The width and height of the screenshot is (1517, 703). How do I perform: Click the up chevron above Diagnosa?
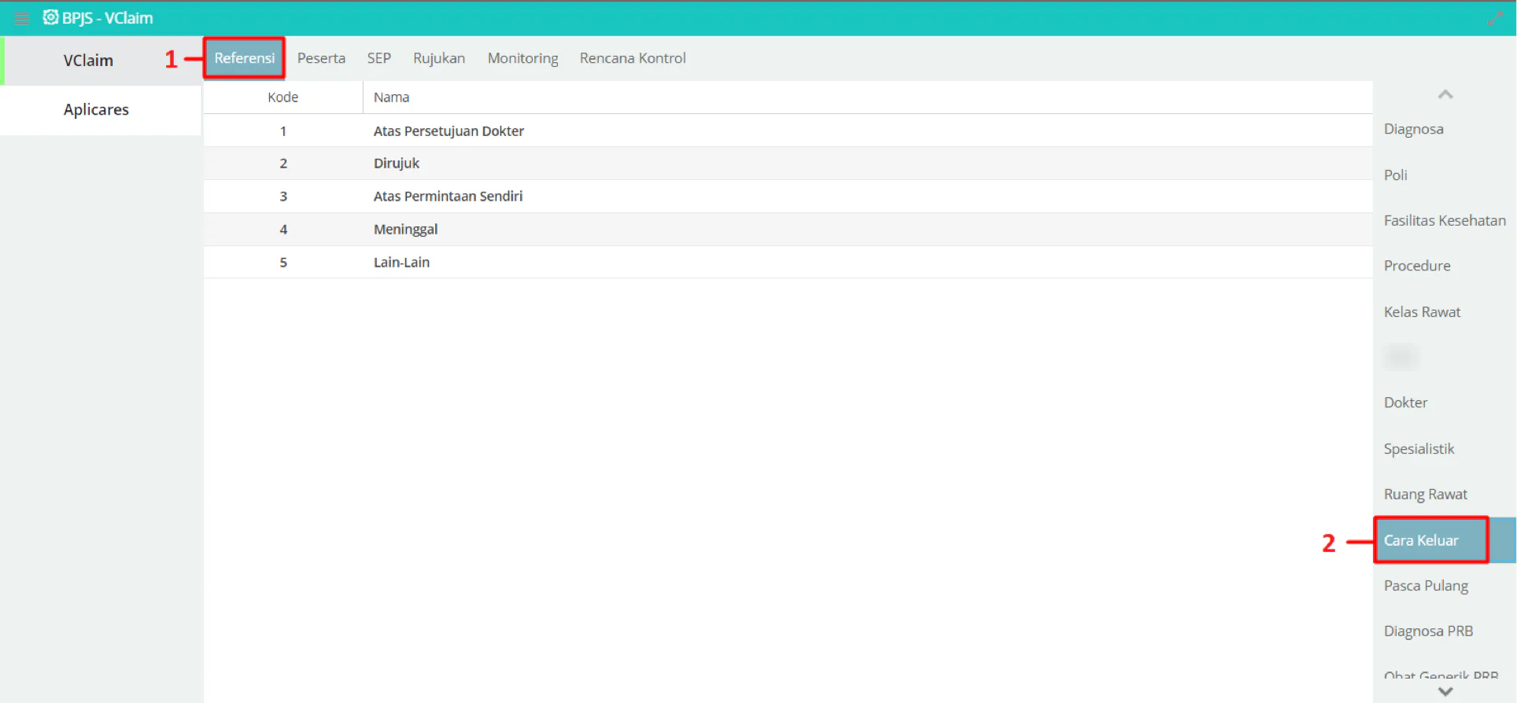coord(1445,94)
